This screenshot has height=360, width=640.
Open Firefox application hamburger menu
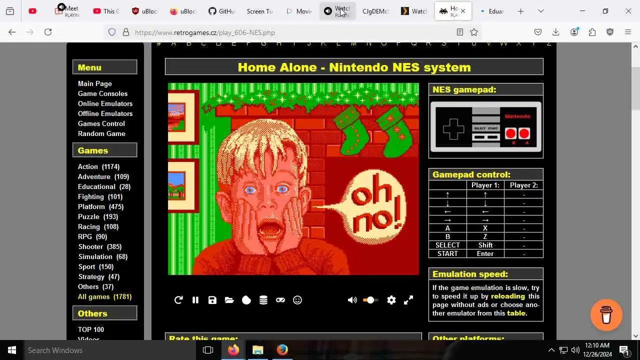pos(628,32)
